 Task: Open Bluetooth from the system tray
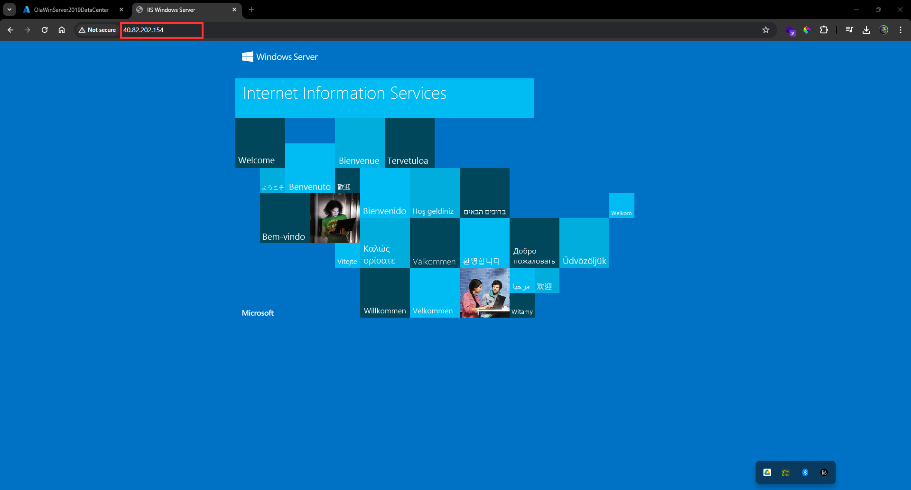tap(805, 472)
